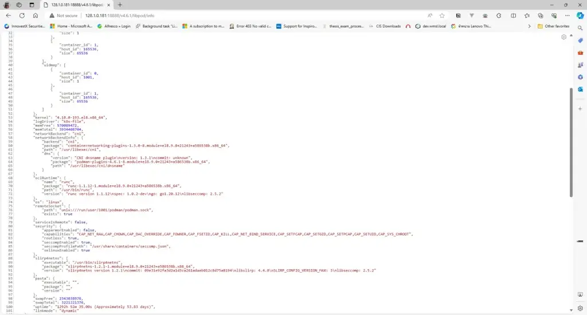Open the red arch icon bookmark
587x315 pixels.
point(408,26)
